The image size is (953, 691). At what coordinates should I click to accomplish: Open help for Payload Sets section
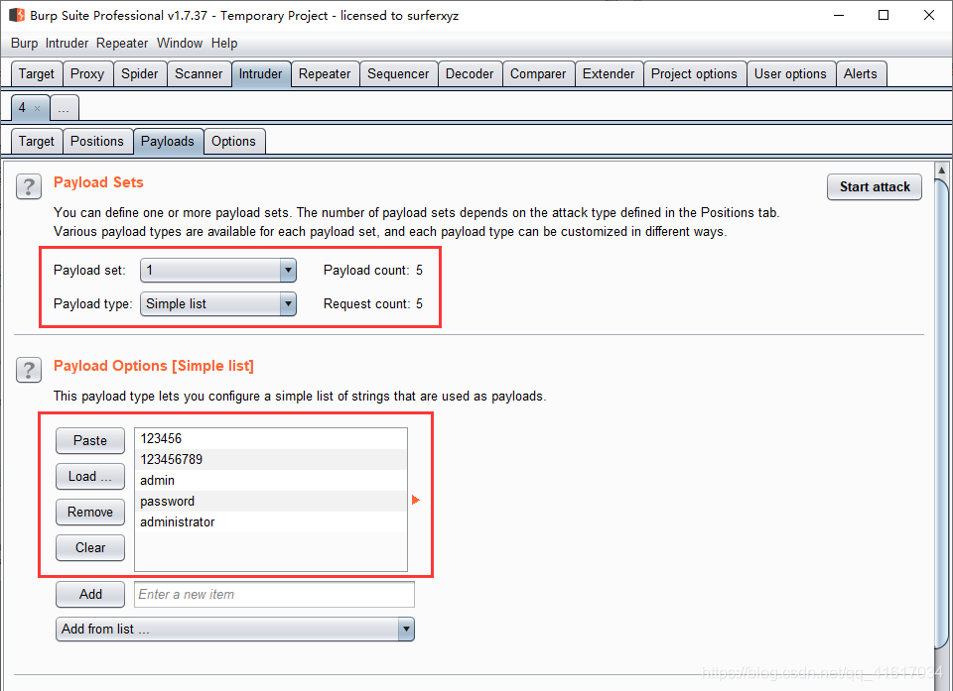point(29,186)
